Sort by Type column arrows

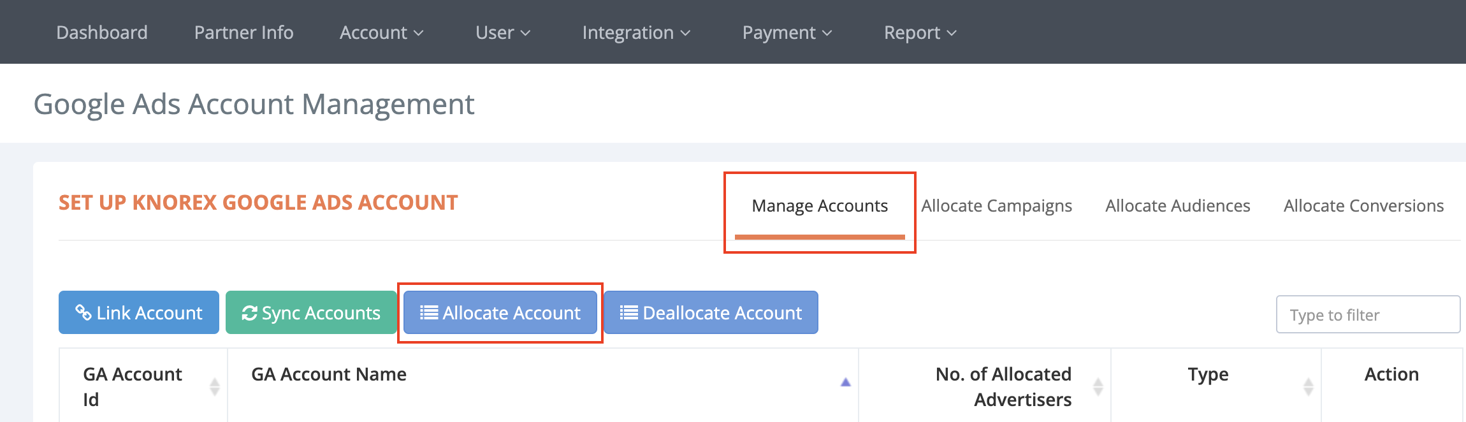(x=1309, y=386)
